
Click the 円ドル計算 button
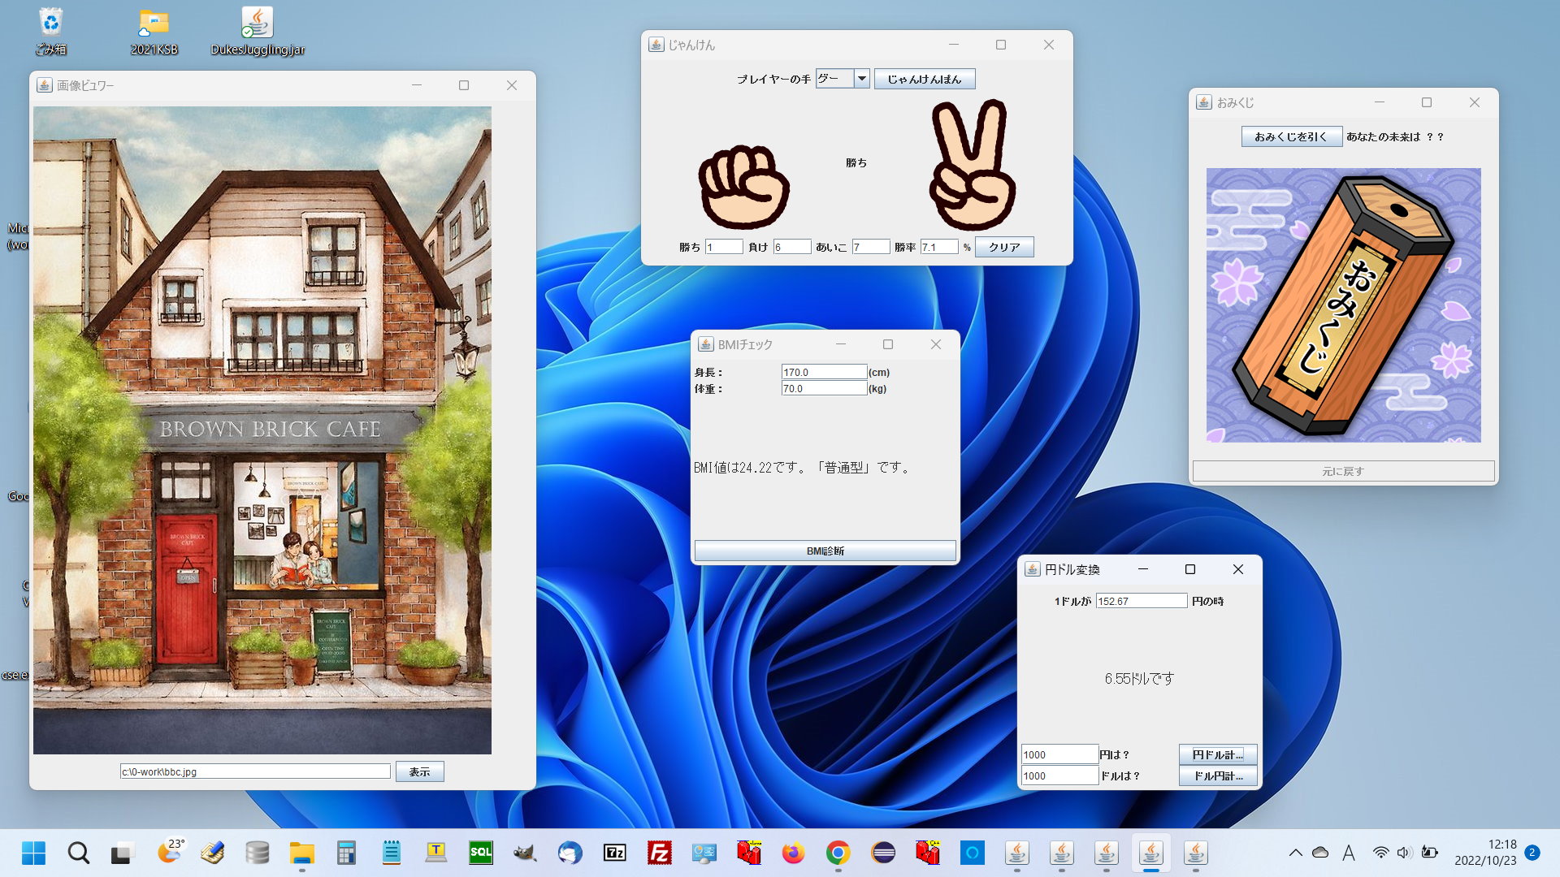click(1218, 754)
